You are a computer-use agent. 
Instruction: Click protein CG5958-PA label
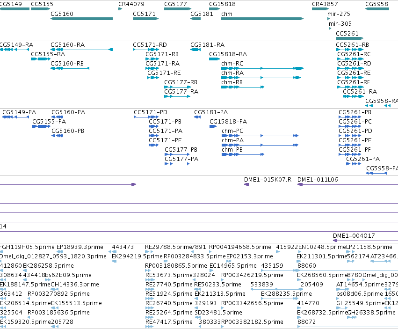(382, 168)
